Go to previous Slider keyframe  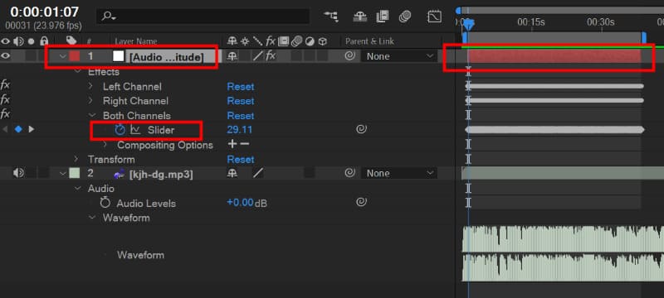coord(5,129)
